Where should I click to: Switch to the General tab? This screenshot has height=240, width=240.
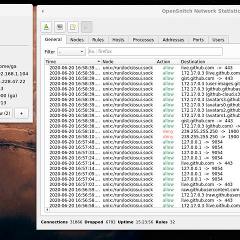point(53,39)
